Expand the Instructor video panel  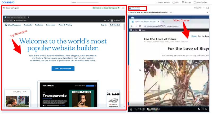(x=207, y=8)
